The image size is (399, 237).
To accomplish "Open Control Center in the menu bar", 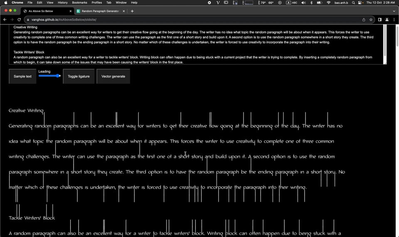I will [360, 2].
